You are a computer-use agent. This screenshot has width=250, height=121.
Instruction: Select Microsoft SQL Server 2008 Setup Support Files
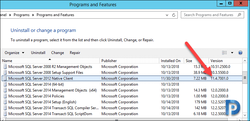click(x=46, y=73)
